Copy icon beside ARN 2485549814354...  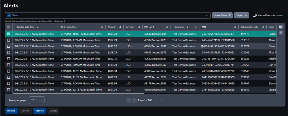pyautogui.click(x=202, y=46)
